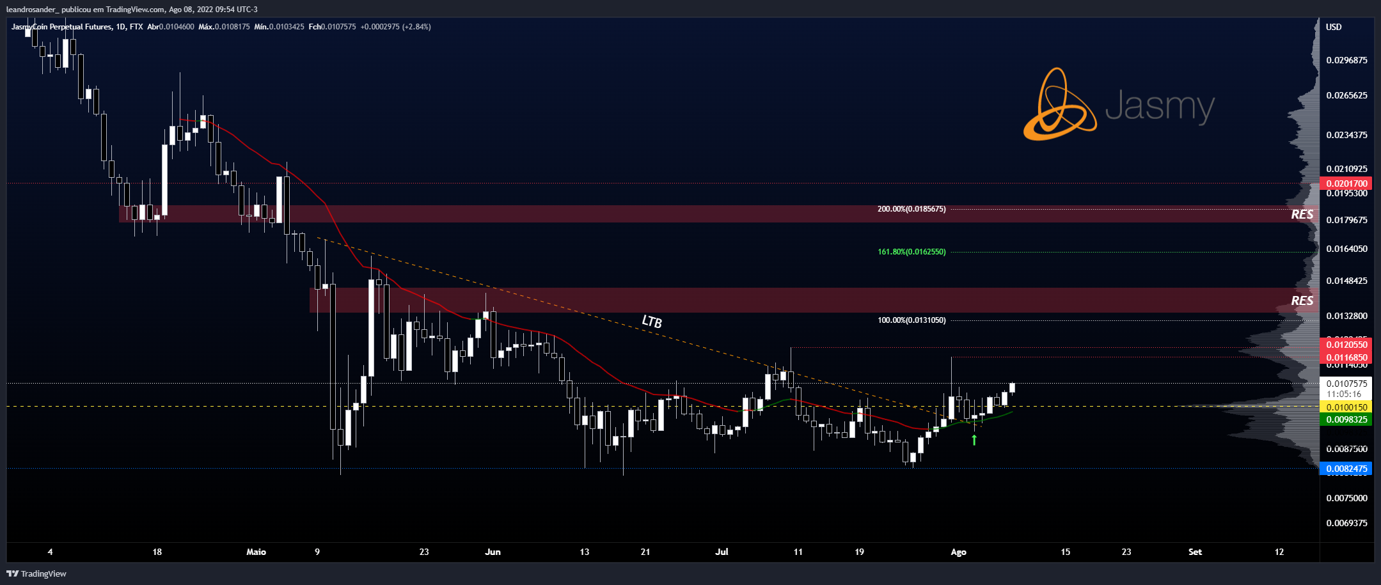Image resolution: width=1381 pixels, height=585 pixels.
Task: Click the Maio label on time axis
Action: [256, 552]
